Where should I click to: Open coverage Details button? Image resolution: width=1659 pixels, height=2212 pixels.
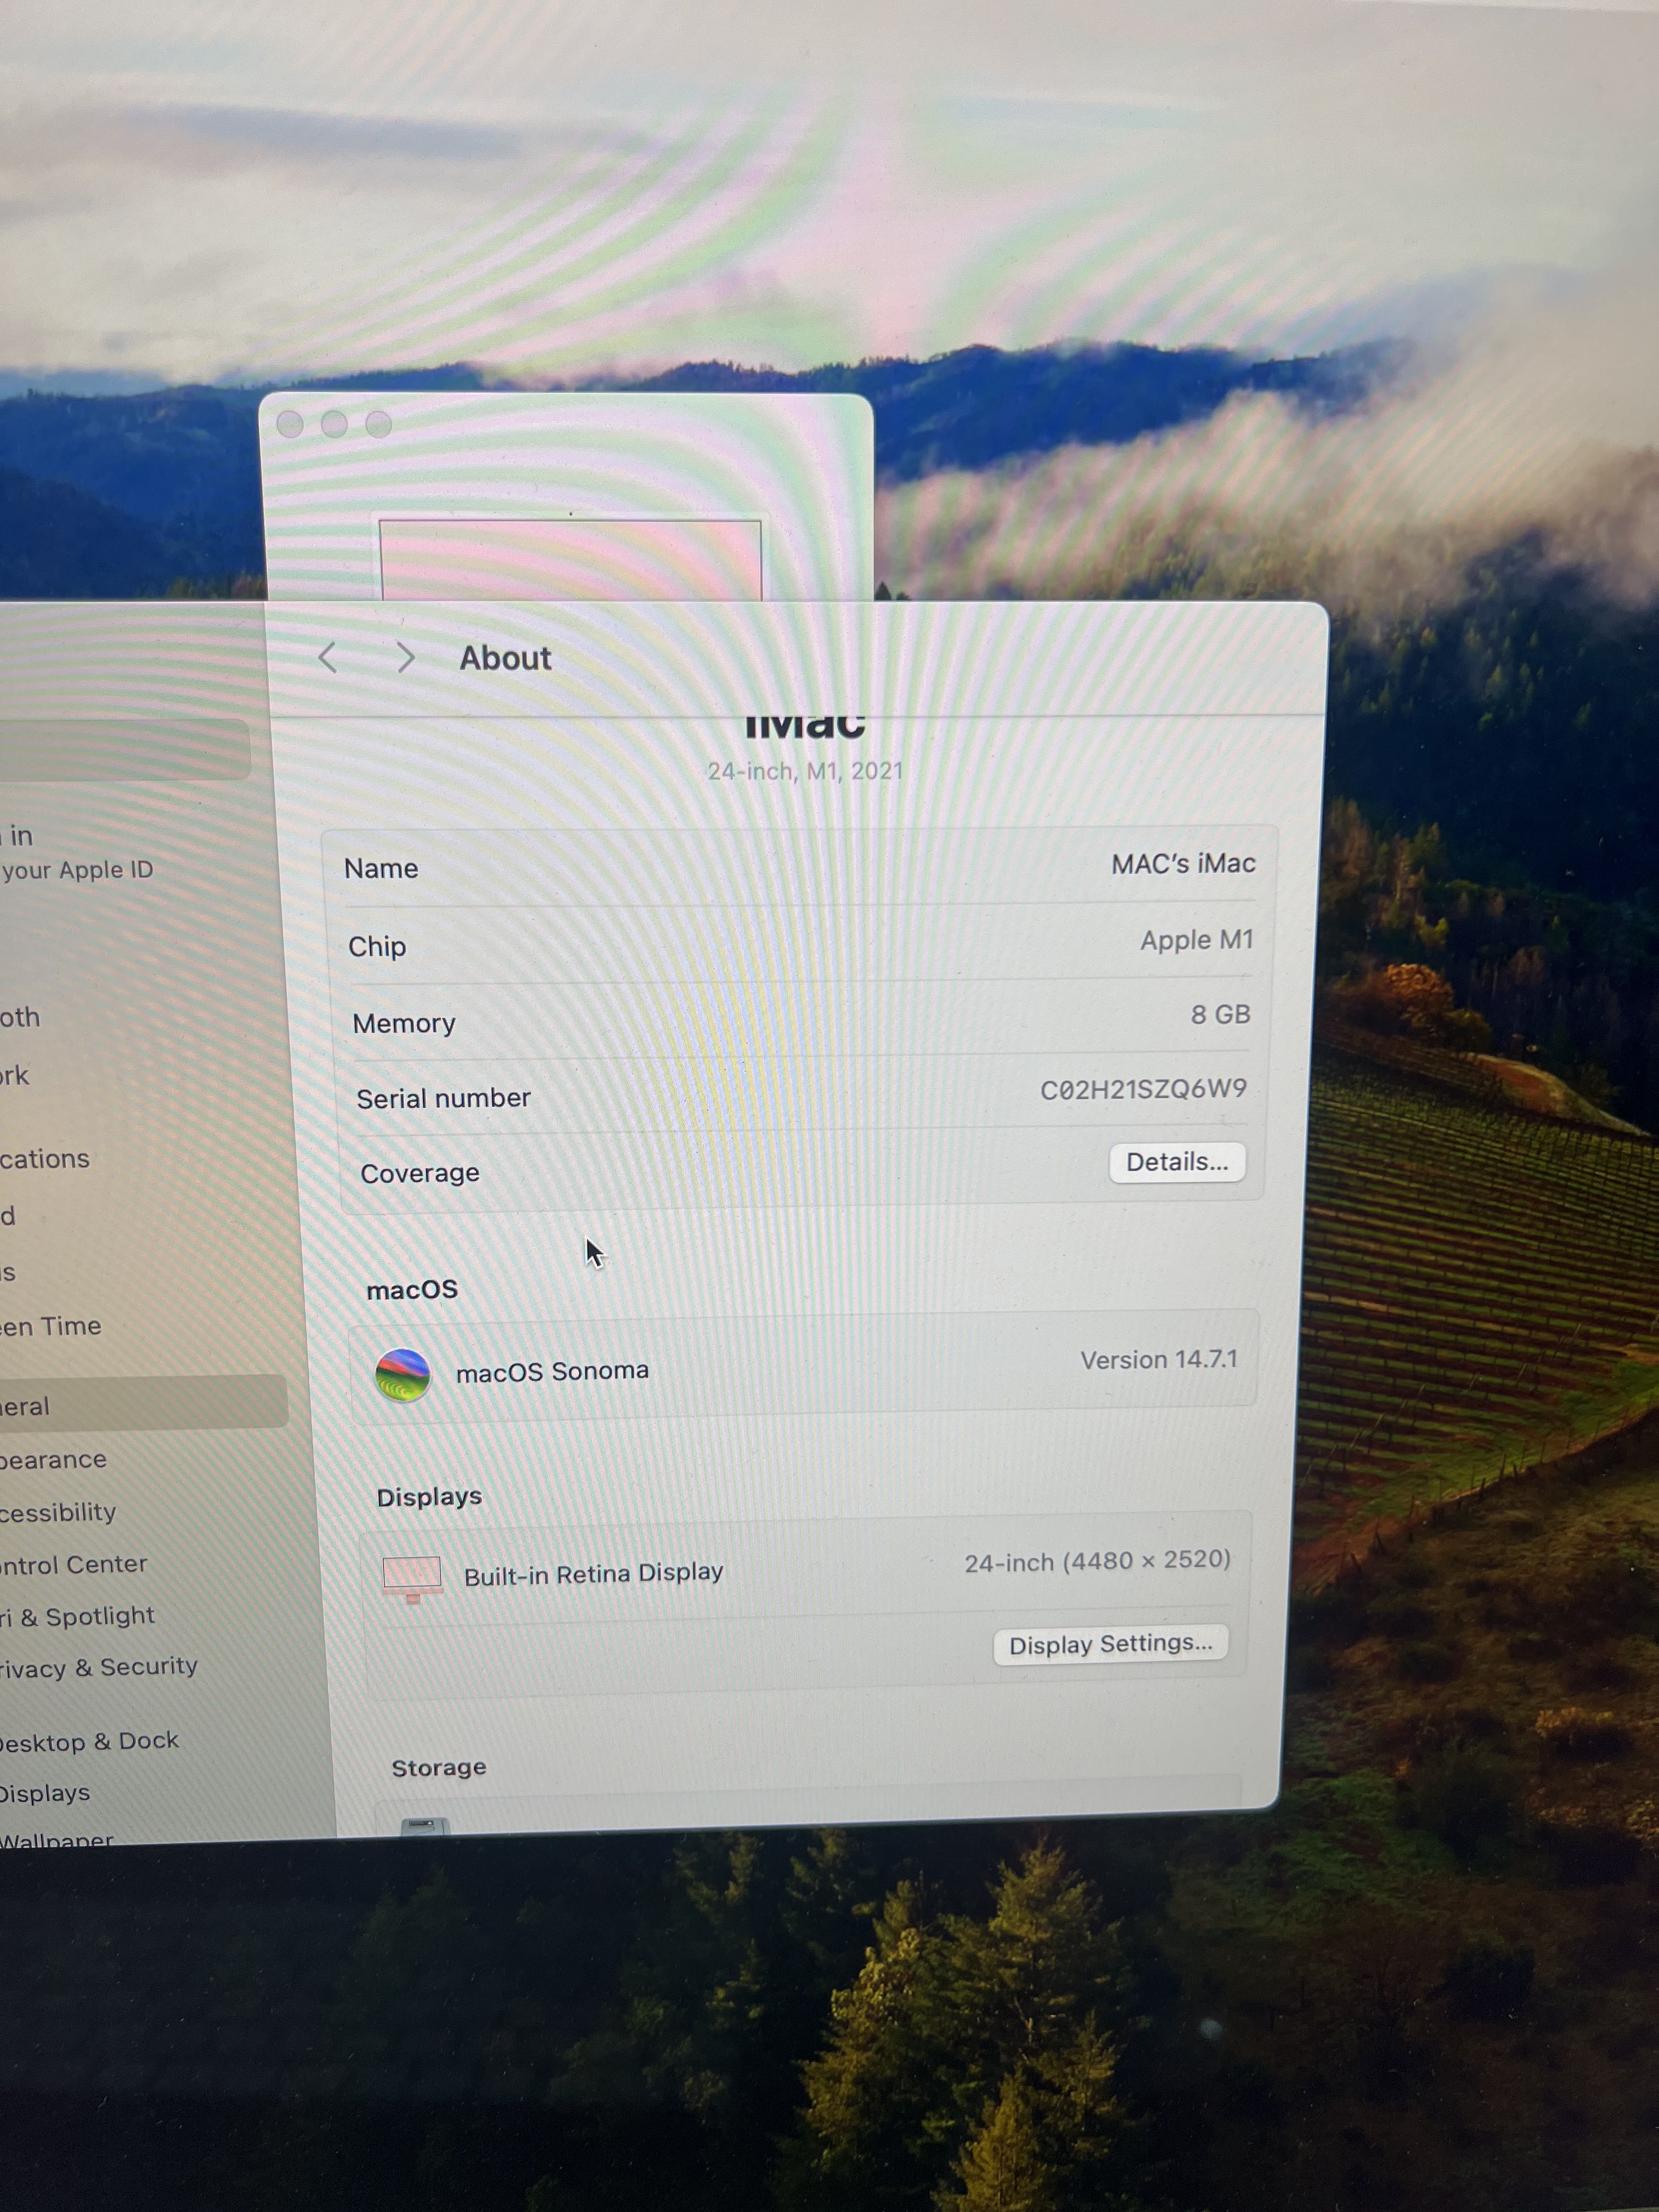point(1176,1162)
